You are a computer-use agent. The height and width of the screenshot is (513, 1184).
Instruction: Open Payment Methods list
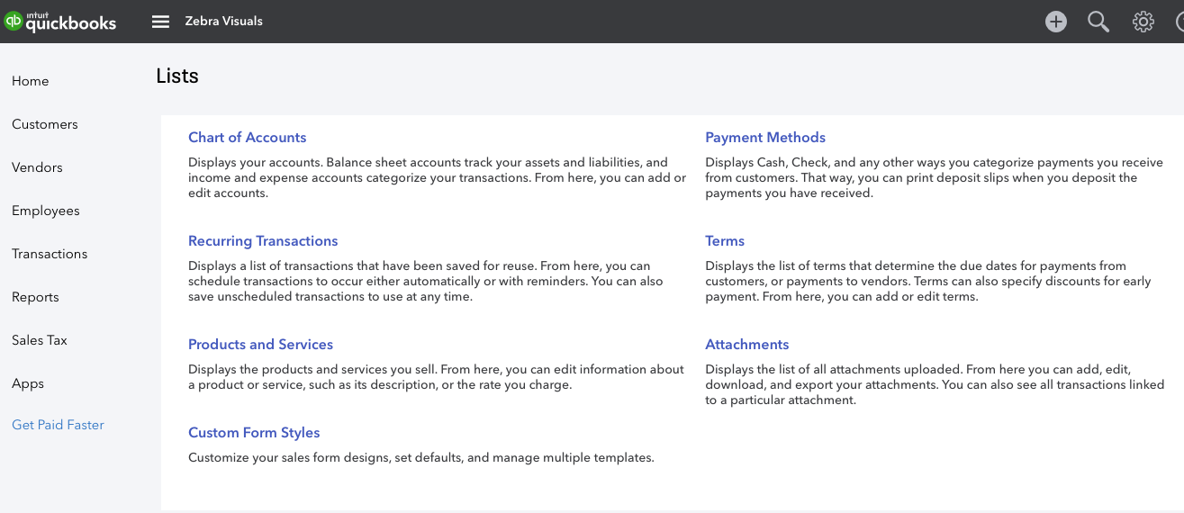click(765, 138)
